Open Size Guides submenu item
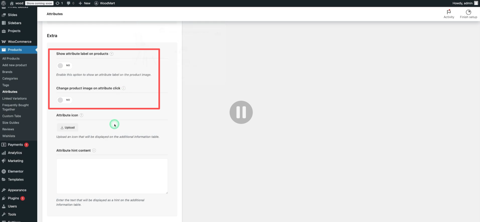This screenshot has width=480, height=222. (x=11, y=123)
